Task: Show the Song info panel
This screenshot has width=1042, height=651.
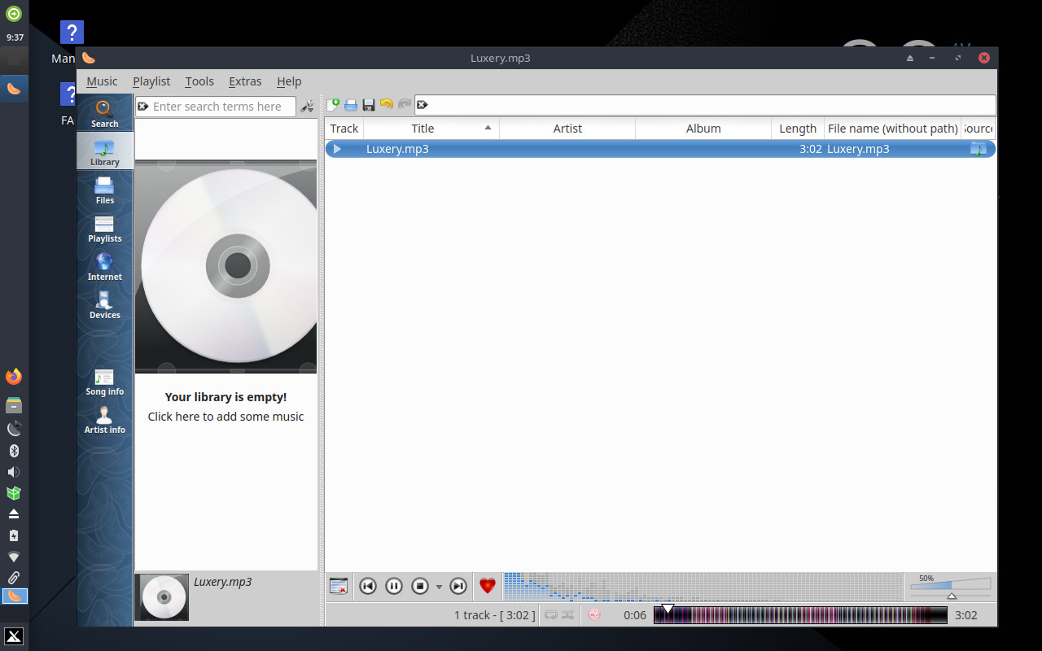Action: tap(104, 381)
